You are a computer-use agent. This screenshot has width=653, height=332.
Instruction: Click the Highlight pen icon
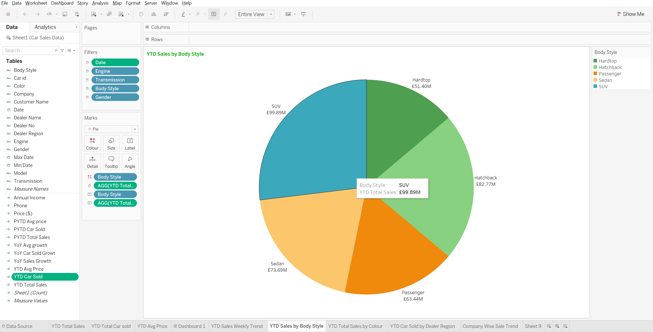pyautogui.click(x=183, y=14)
